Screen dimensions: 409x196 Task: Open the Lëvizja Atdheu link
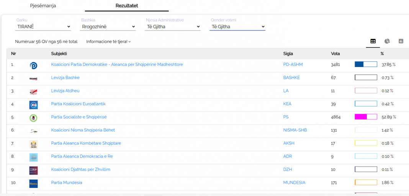tap(65, 91)
